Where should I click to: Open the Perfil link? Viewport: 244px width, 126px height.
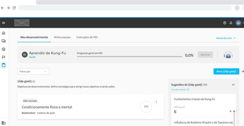pyautogui.click(x=32, y=57)
